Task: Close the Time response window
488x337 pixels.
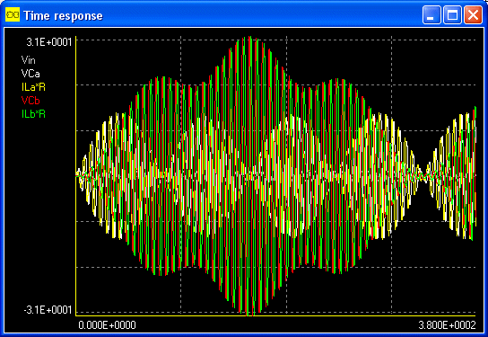Action: [x=473, y=14]
